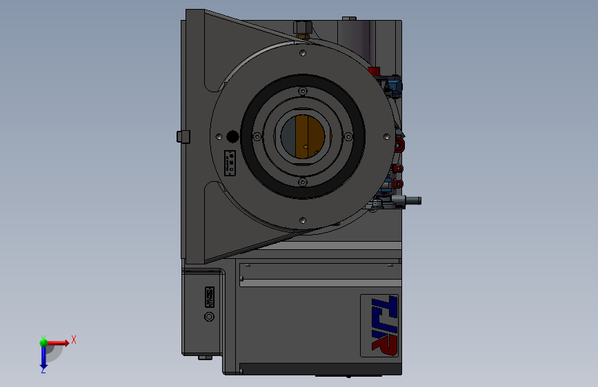This screenshot has height=387, width=598.
Task: Select the gray pipe fitting protruding on the right
Action: tap(406, 200)
